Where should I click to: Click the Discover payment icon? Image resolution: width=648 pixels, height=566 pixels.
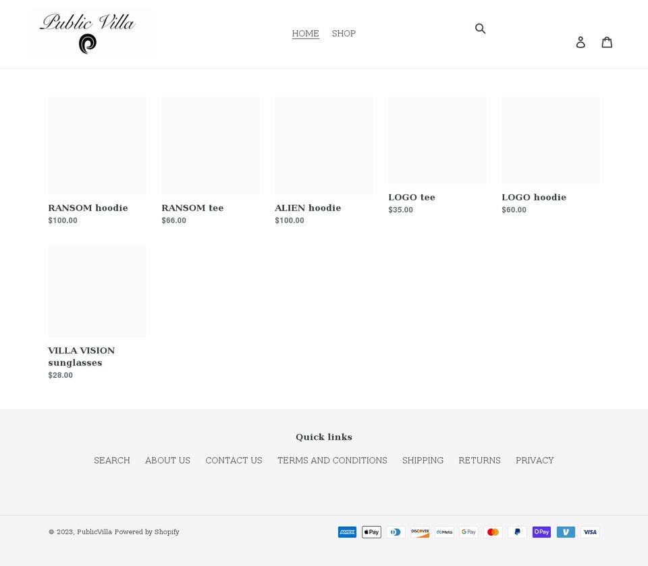420,532
